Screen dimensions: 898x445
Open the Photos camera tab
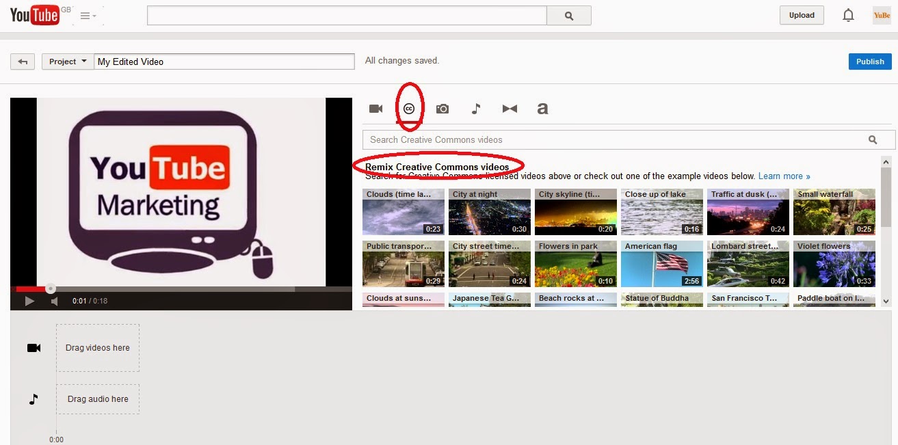pos(443,109)
